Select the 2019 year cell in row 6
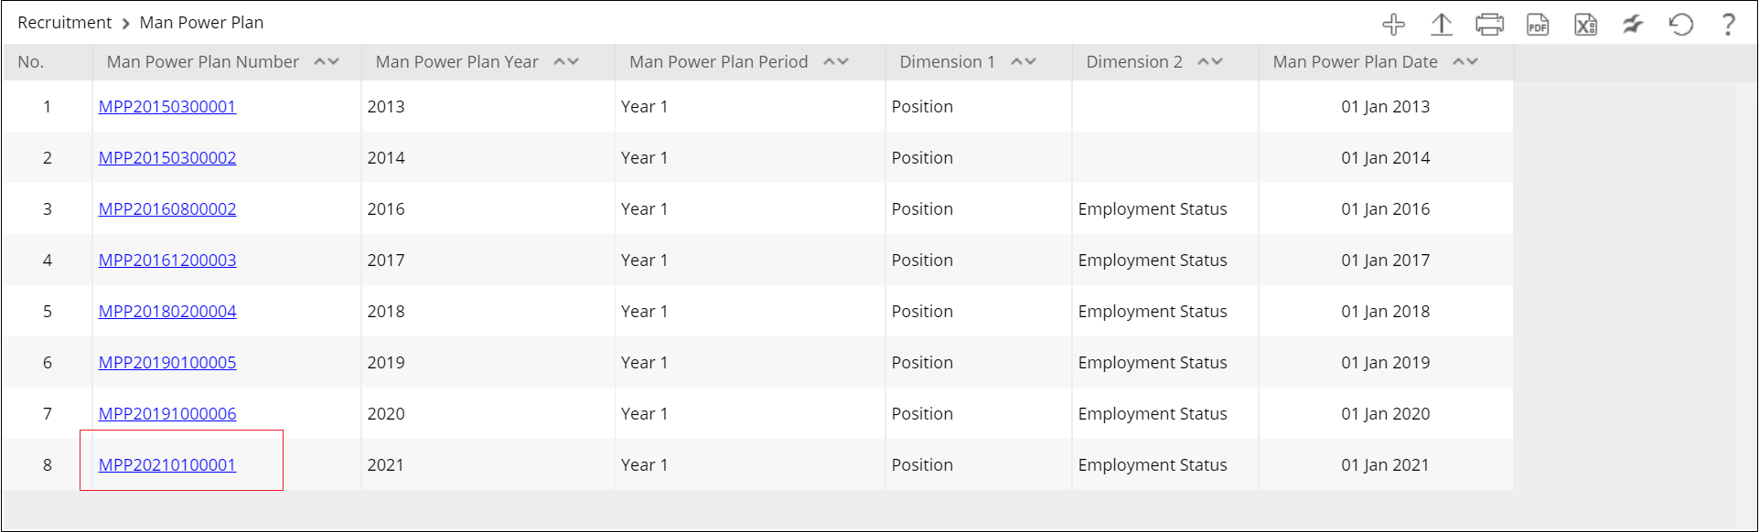Screen dimensions: 1759x532 [386, 363]
